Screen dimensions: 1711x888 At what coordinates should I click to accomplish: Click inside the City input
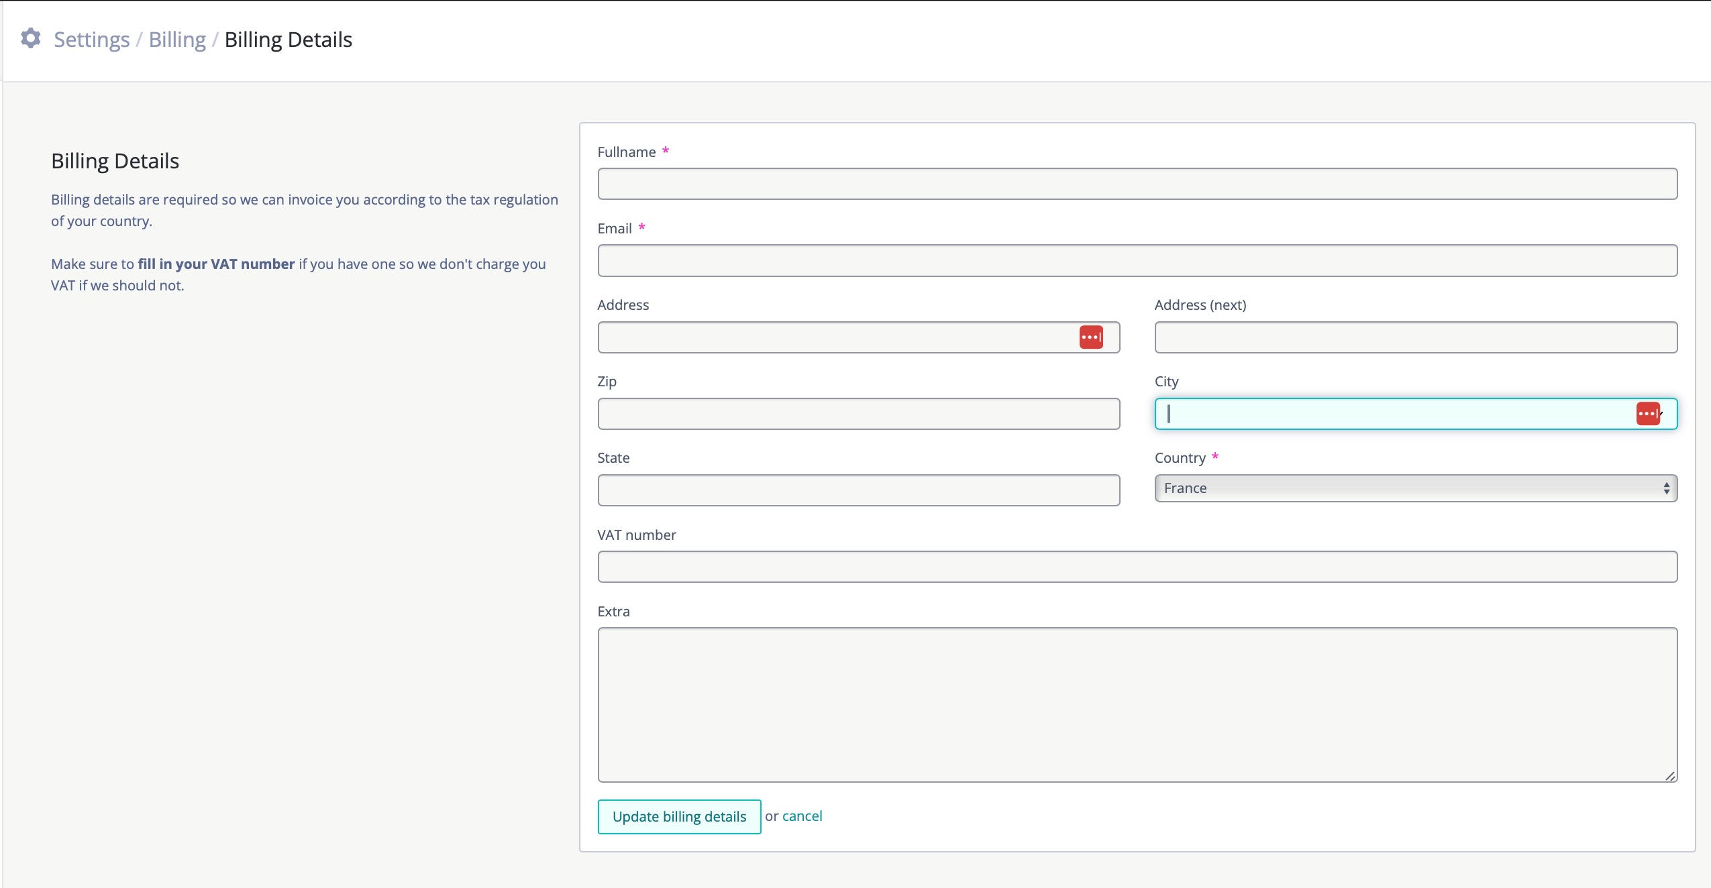click(1396, 414)
